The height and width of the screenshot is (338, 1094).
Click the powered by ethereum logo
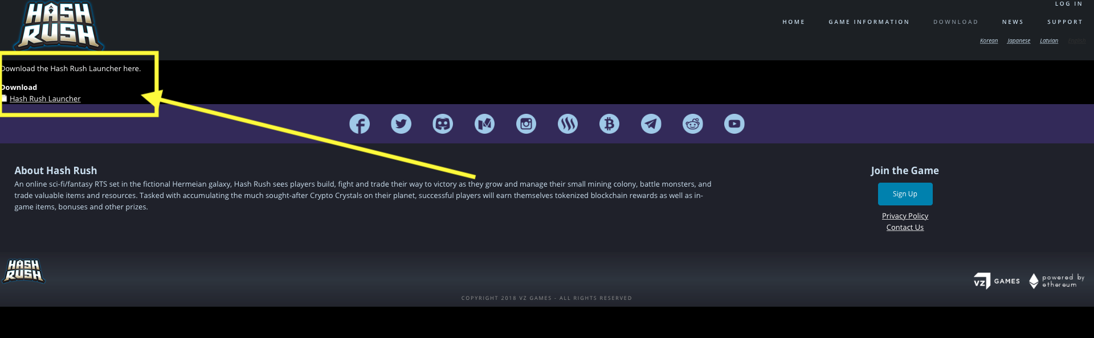(x=1056, y=281)
